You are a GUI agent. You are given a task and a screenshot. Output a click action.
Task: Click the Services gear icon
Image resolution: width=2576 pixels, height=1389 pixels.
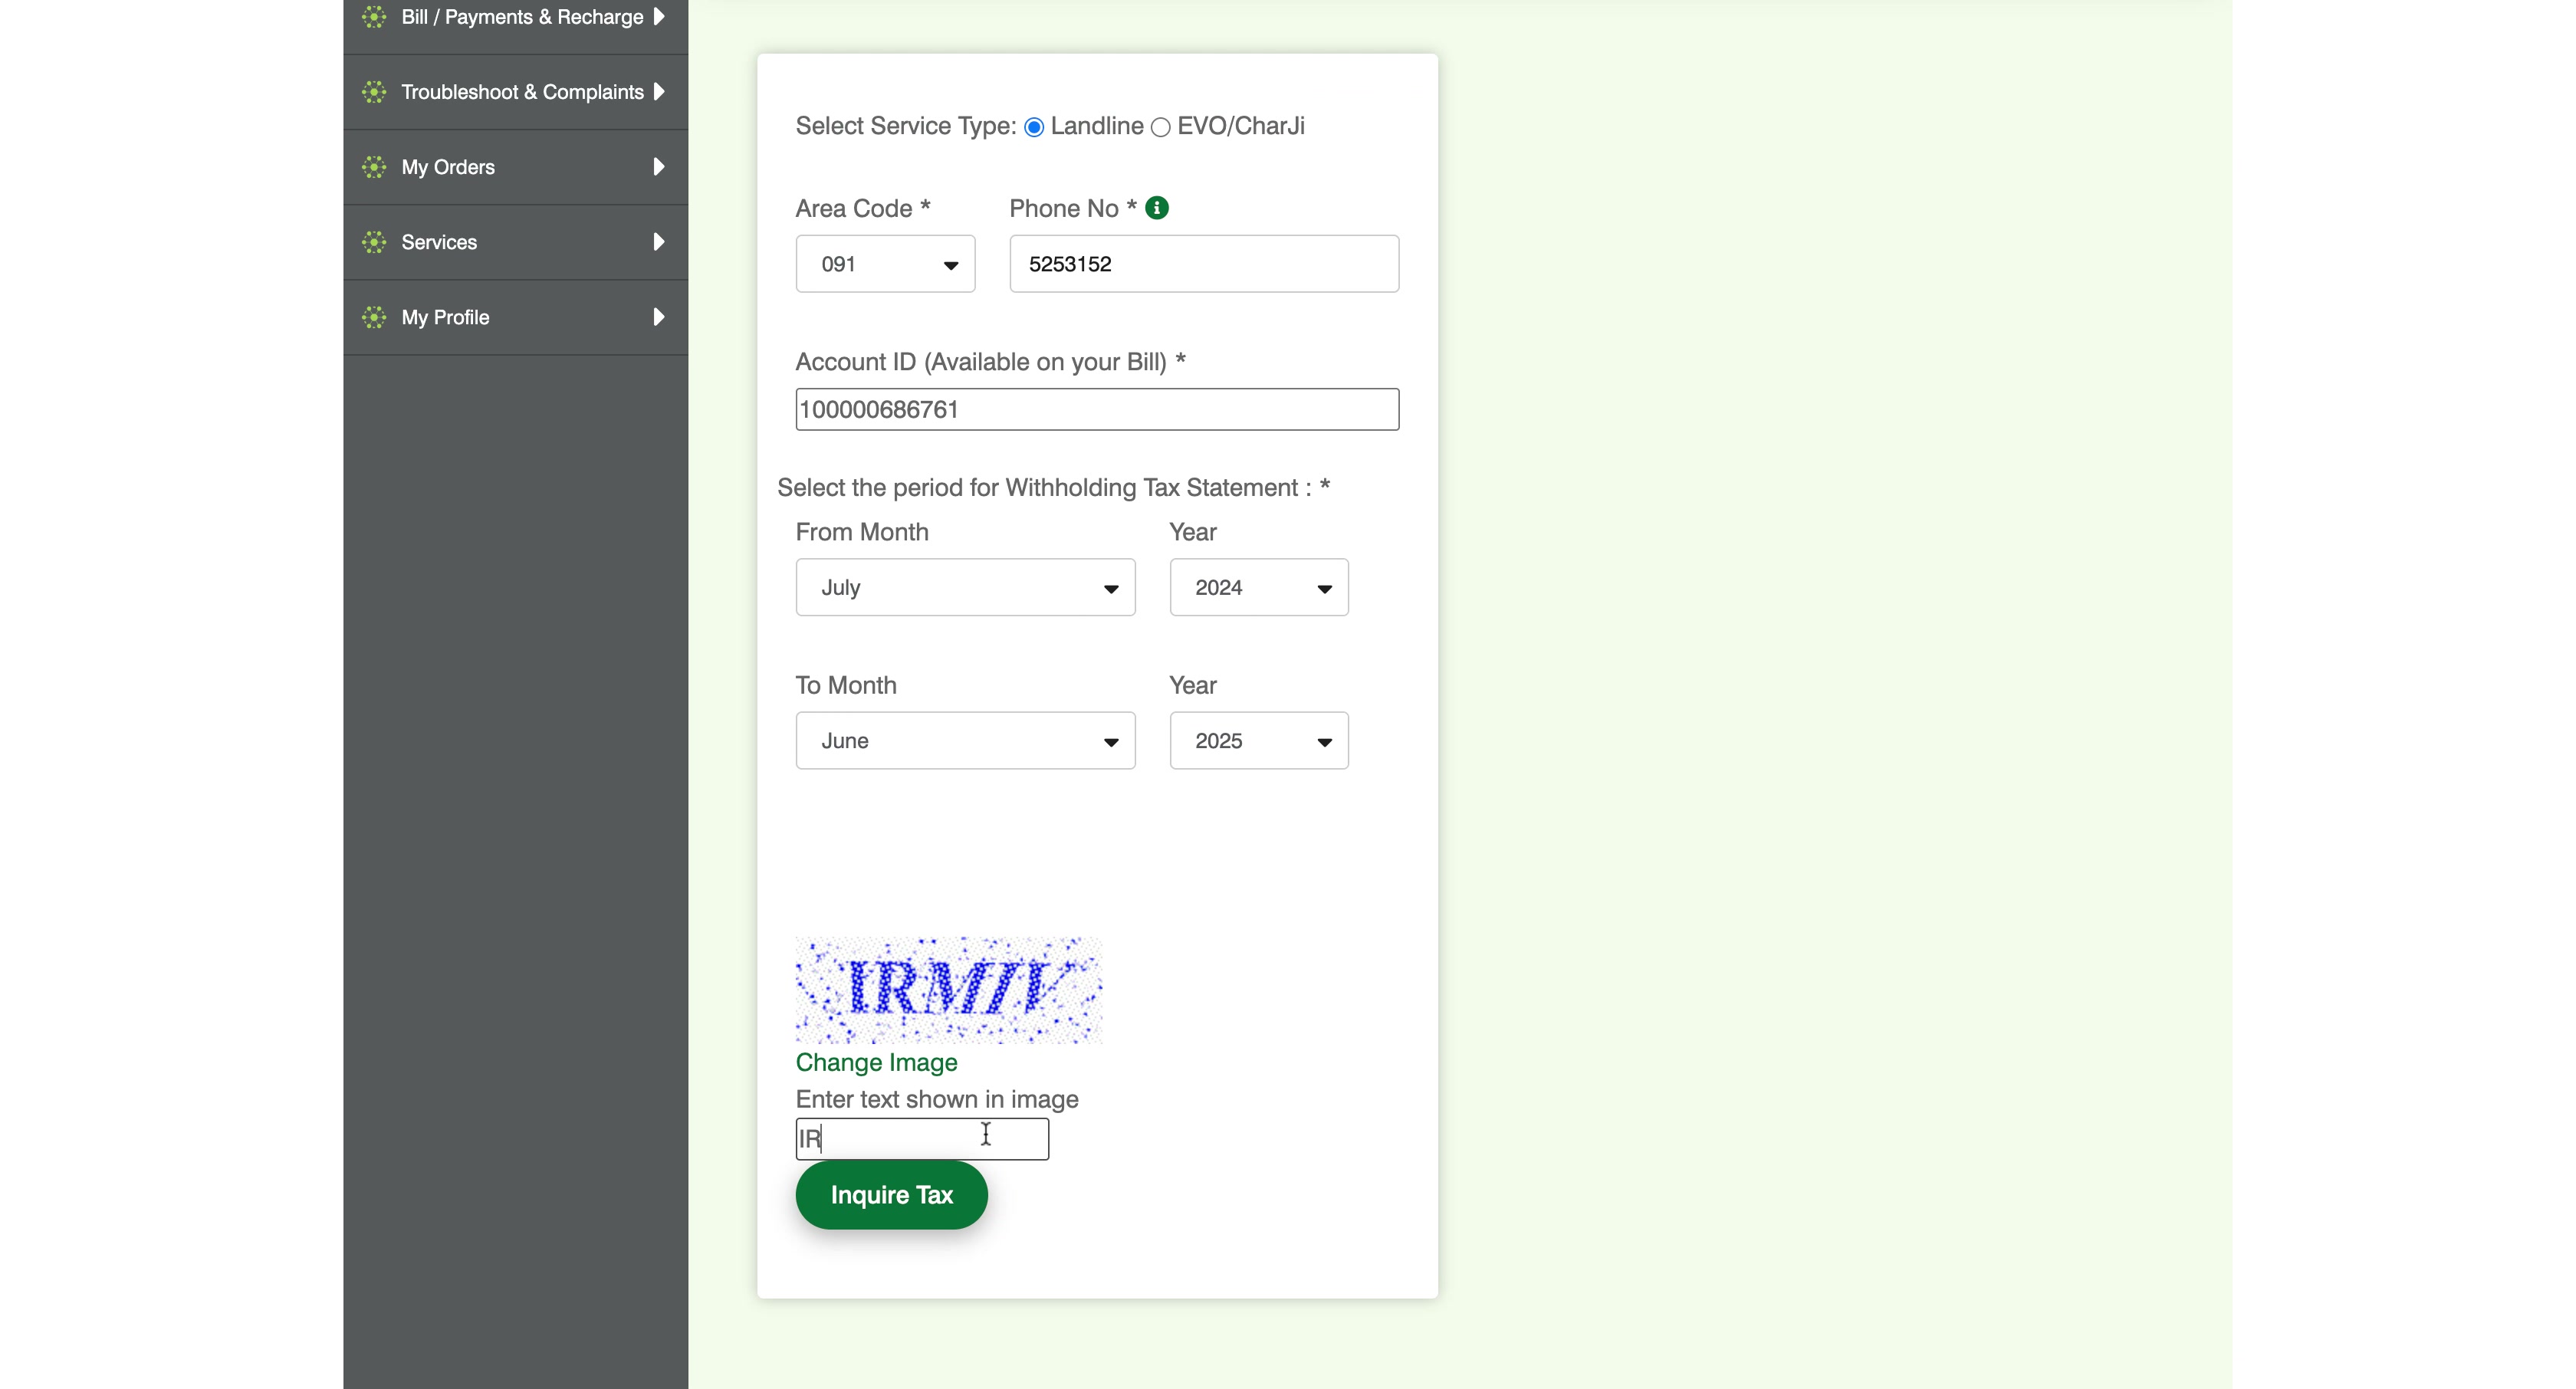[x=374, y=242]
